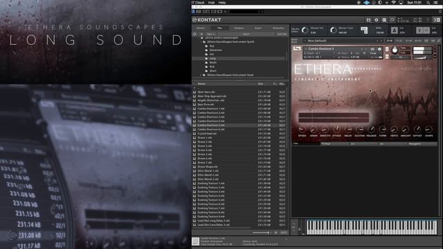Collapse the Ethera Soundscapes Instrument Synth folder
The width and height of the screenshot is (443, 249).
point(201,41)
